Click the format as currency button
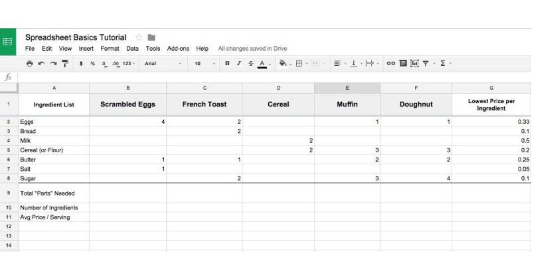Screen dimensions: 533x280 pyautogui.click(x=81, y=64)
